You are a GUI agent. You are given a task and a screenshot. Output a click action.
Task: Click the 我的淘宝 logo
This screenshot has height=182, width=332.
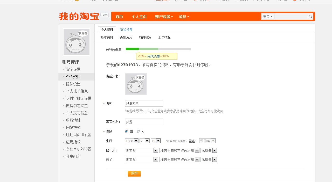click(79, 16)
